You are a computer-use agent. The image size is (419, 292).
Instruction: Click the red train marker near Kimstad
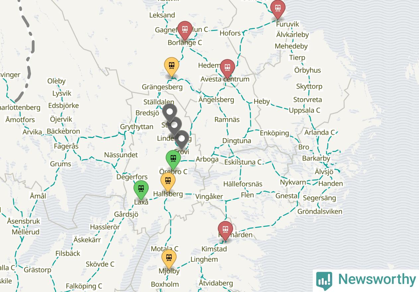[225, 230]
